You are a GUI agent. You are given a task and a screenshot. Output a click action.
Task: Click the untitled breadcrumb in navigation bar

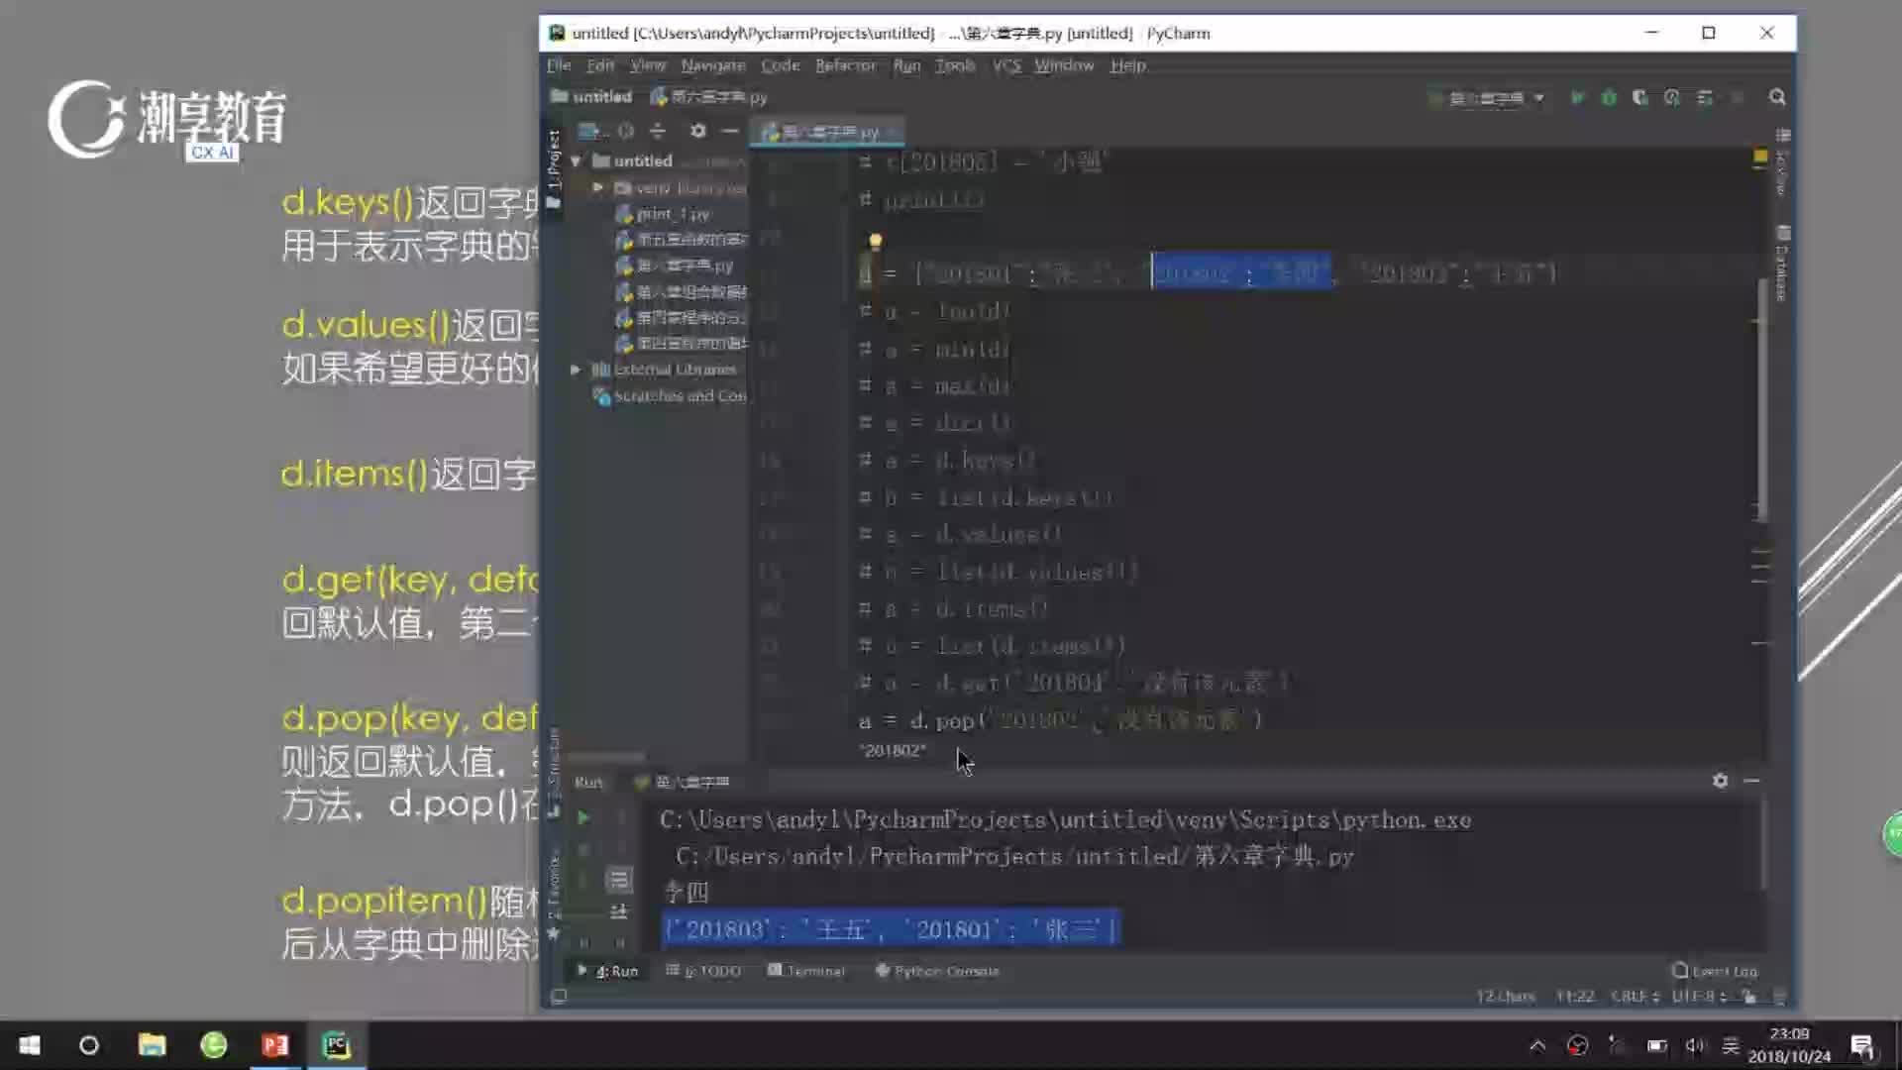coord(592,96)
